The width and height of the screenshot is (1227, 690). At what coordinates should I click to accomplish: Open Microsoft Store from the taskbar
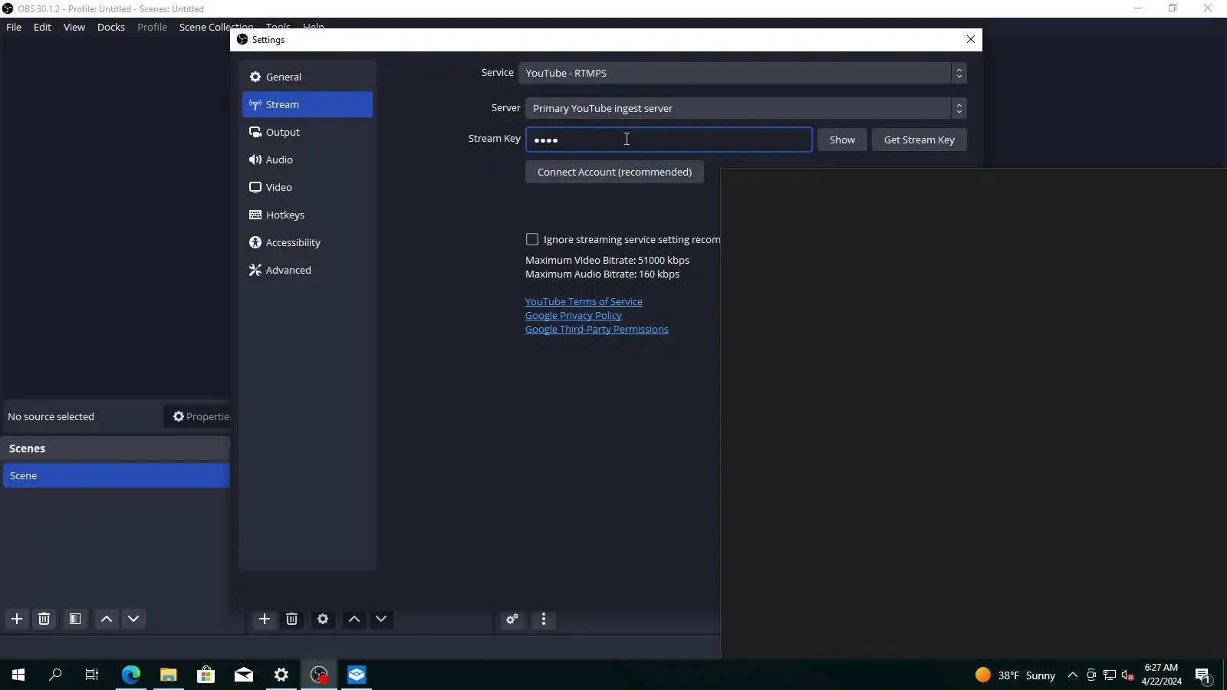(x=206, y=675)
